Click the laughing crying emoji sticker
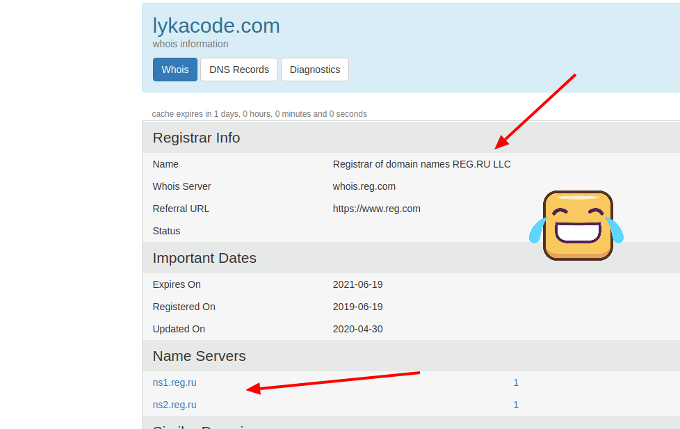 (577, 226)
